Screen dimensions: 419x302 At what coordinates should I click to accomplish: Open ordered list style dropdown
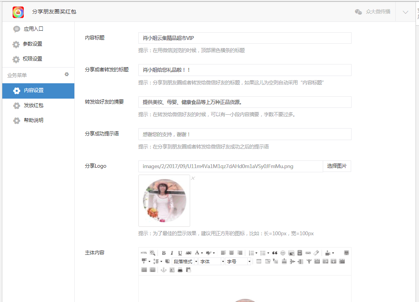(x=256, y=253)
